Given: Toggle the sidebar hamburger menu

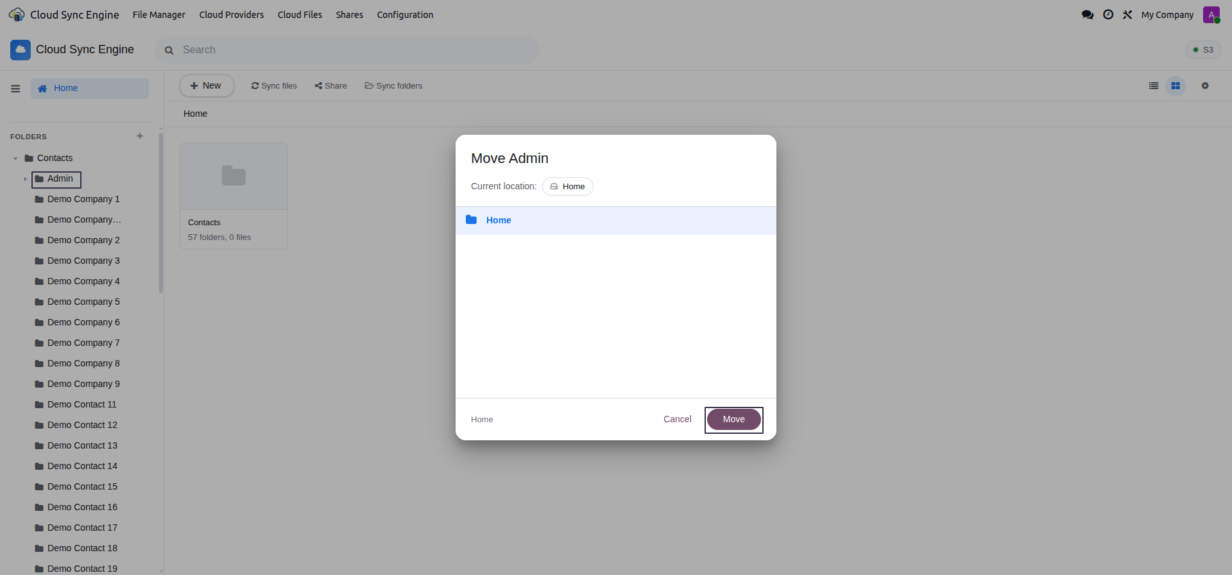Looking at the screenshot, I should [x=15, y=89].
